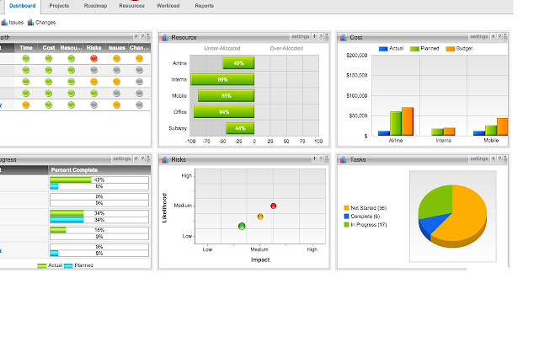The height and width of the screenshot is (337, 539).
Task: Click the Mobile 88% resource bar
Action: point(227,95)
